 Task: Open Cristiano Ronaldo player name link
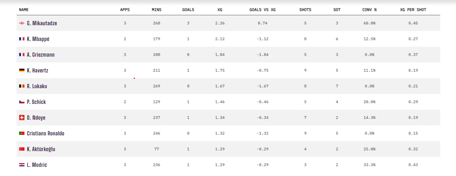tap(45, 133)
